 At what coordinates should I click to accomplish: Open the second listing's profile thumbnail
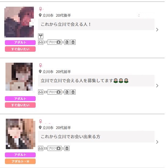(19, 77)
